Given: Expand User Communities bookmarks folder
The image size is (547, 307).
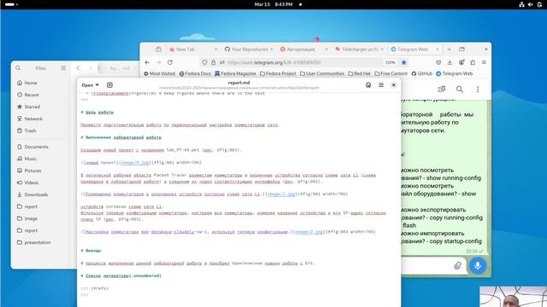Looking at the screenshot, I should coord(321,73).
